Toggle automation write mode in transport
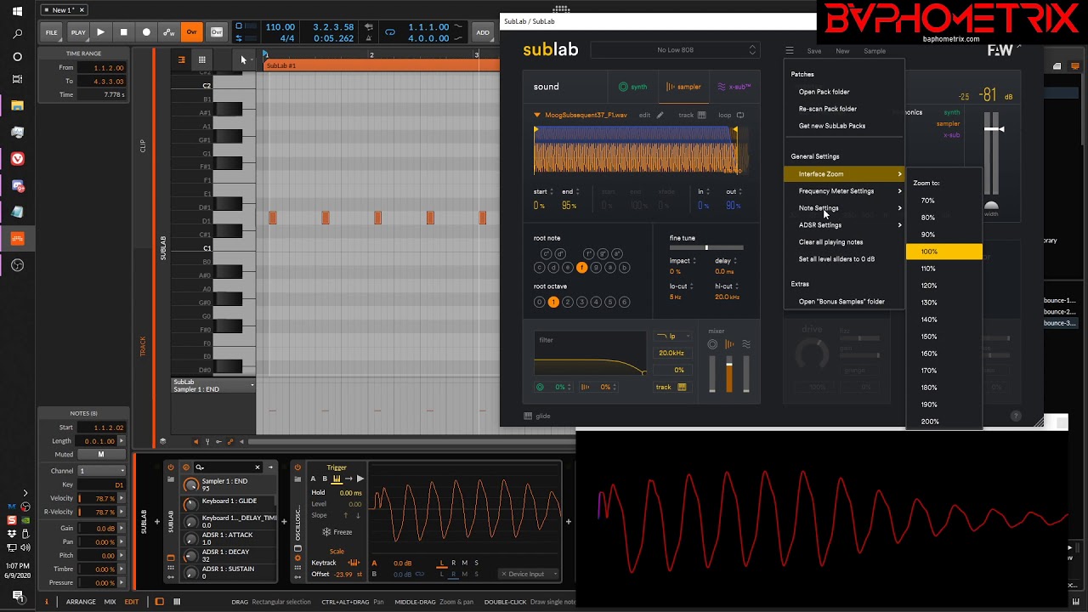The height and width of the screenshot is (612, 1088). coord(169,32)
